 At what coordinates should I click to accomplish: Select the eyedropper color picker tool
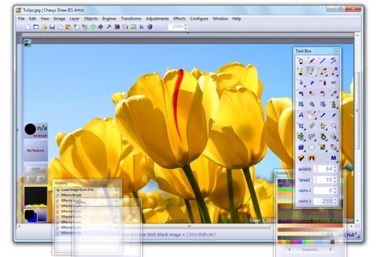point(334,93)
